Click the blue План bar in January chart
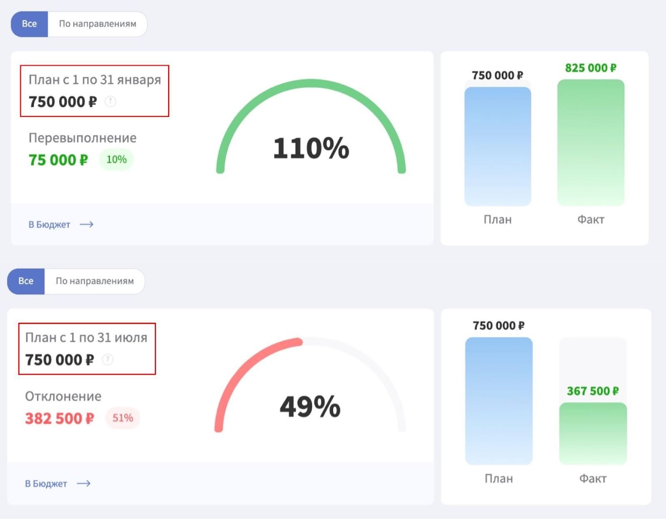 (x=498, y=146)
